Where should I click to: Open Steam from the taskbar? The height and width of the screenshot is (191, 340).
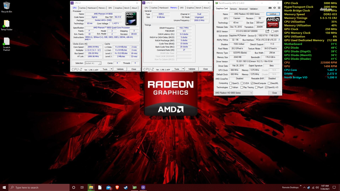[x=126, y=188]
